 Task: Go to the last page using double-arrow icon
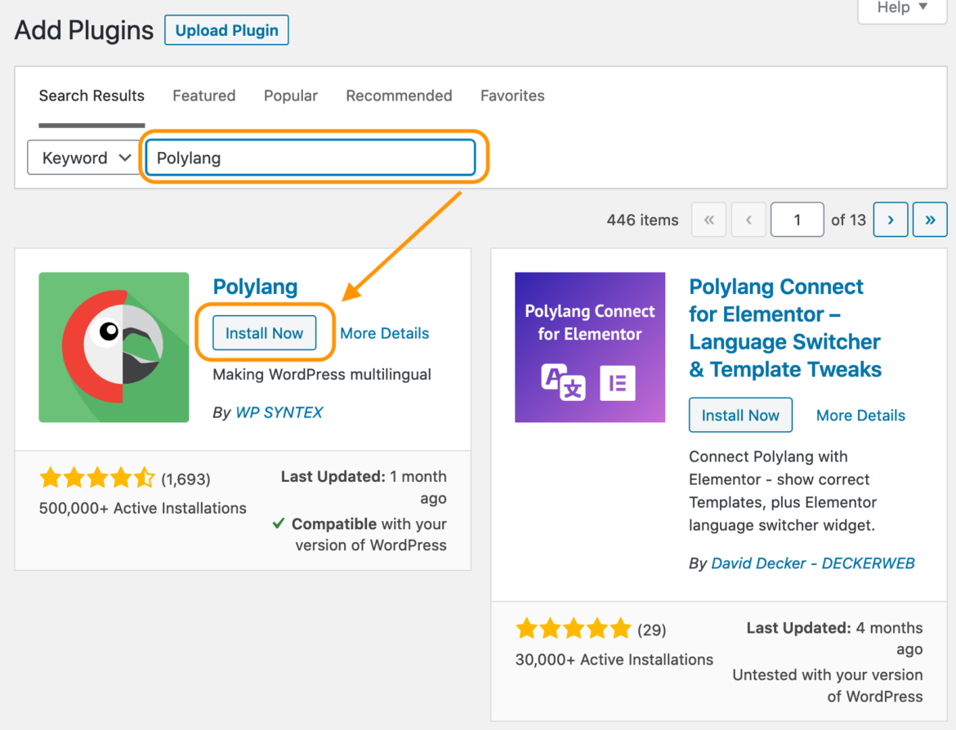(x=929, y=219)
